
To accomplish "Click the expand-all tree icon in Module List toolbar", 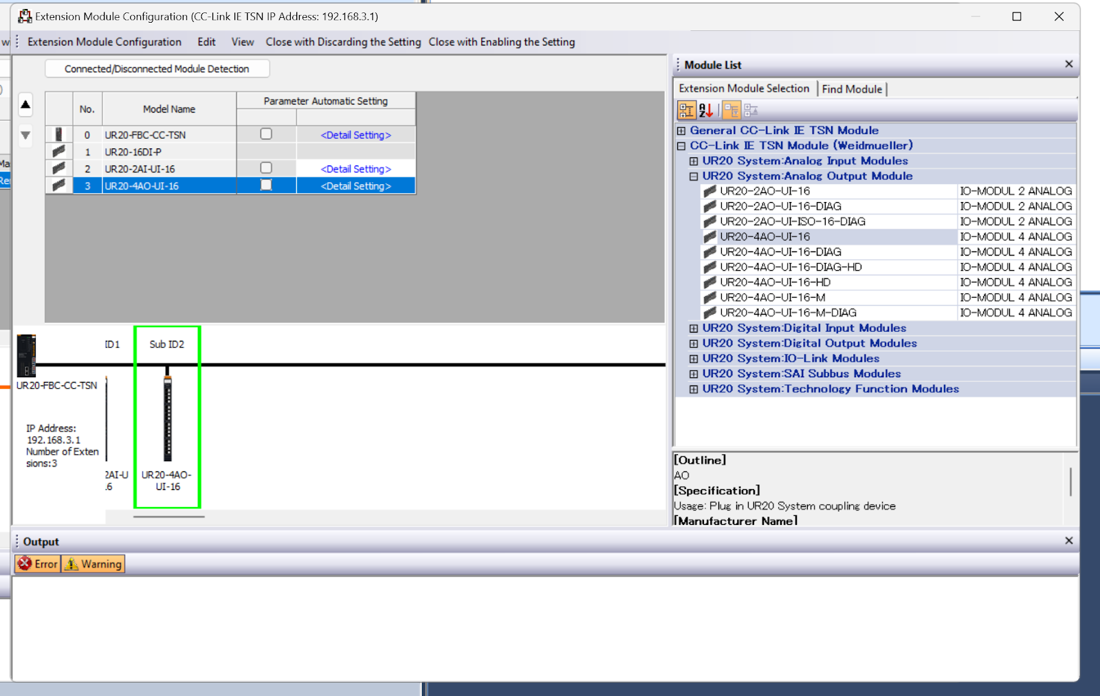I will (x=731, y=110).
